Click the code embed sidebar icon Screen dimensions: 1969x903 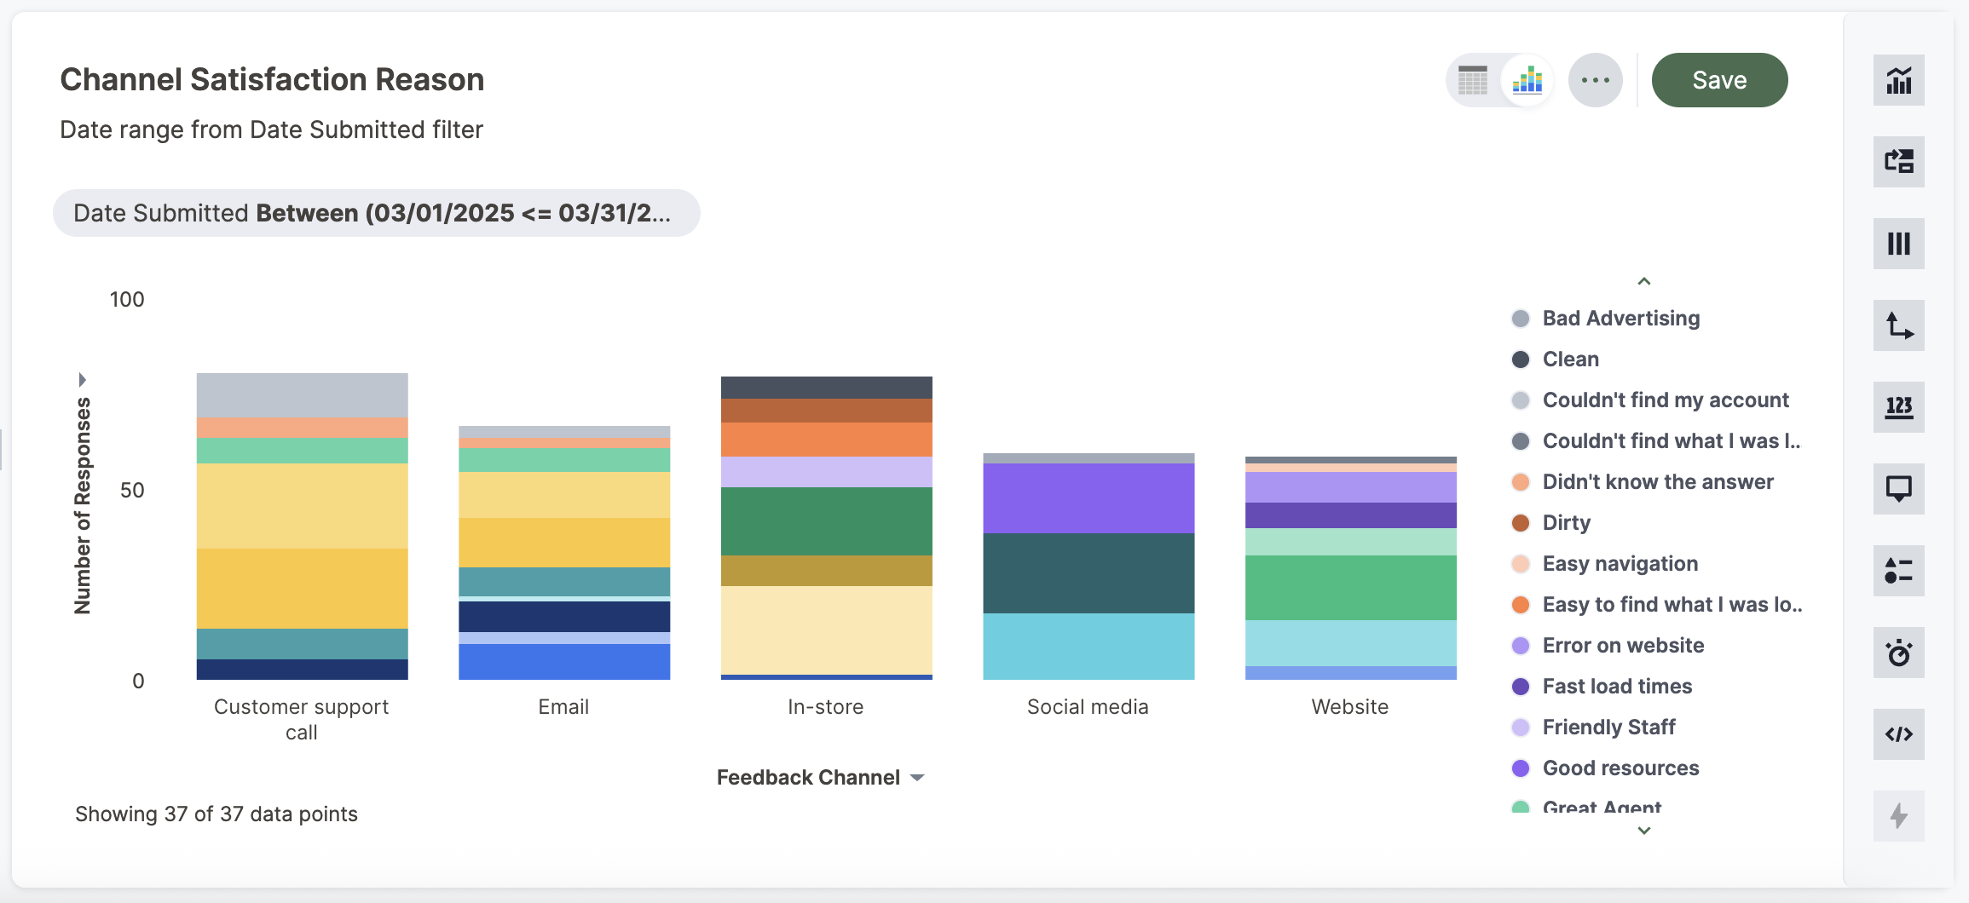pos(1898,734)
